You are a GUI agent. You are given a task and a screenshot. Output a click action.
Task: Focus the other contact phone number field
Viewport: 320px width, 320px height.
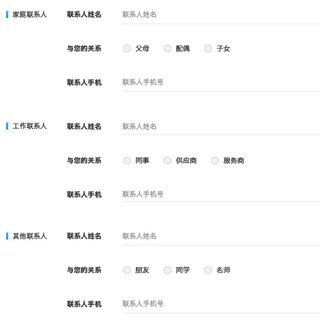(221, 304)
